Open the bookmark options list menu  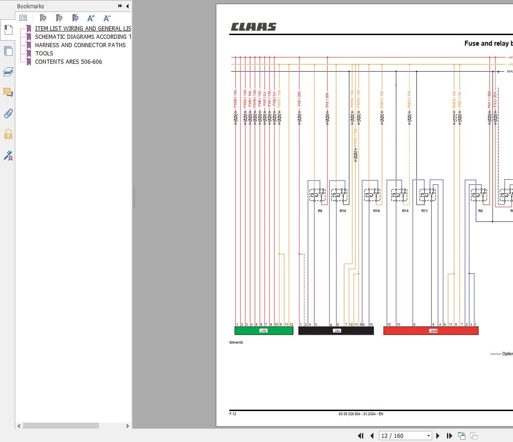[x=23, y=18]
